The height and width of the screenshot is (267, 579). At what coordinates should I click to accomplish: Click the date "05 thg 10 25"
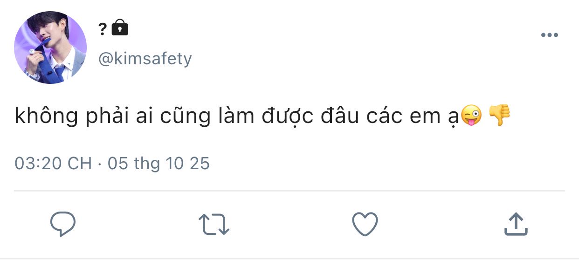[x=159, y=164]
